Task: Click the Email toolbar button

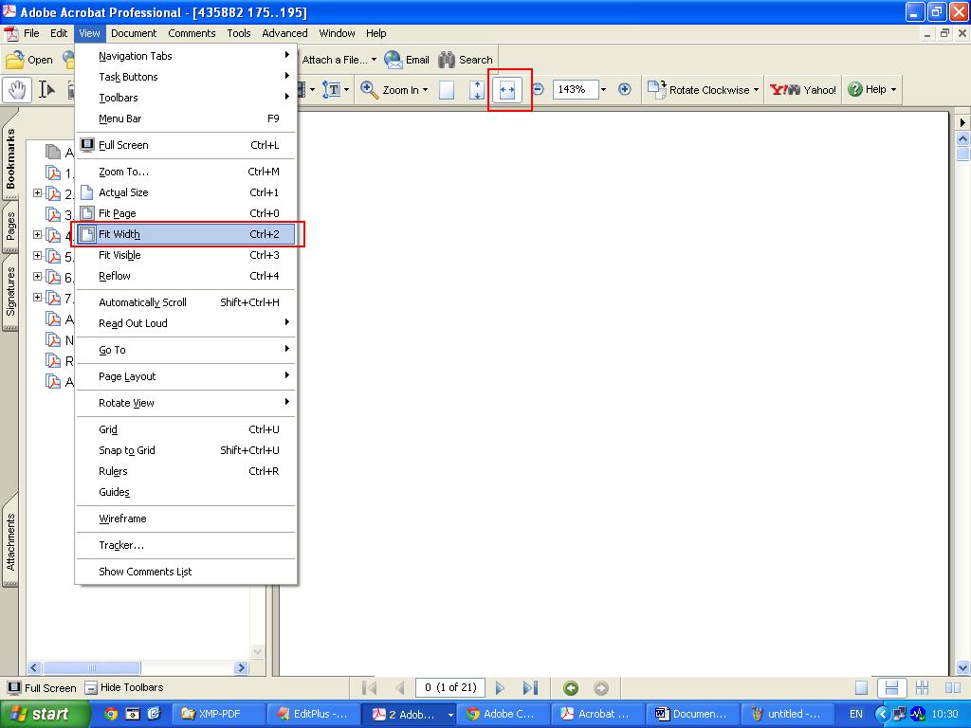Action: click(x=406, y=60)
